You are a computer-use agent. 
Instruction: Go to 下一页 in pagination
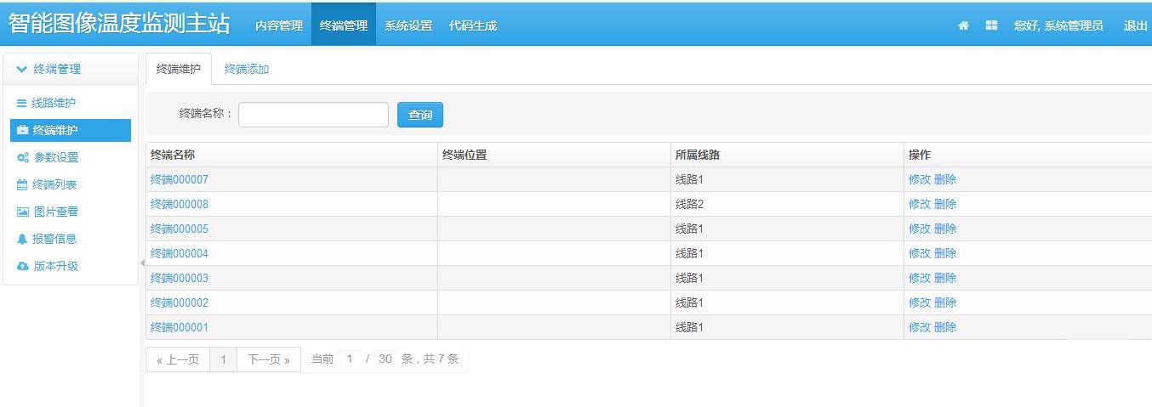268,359
